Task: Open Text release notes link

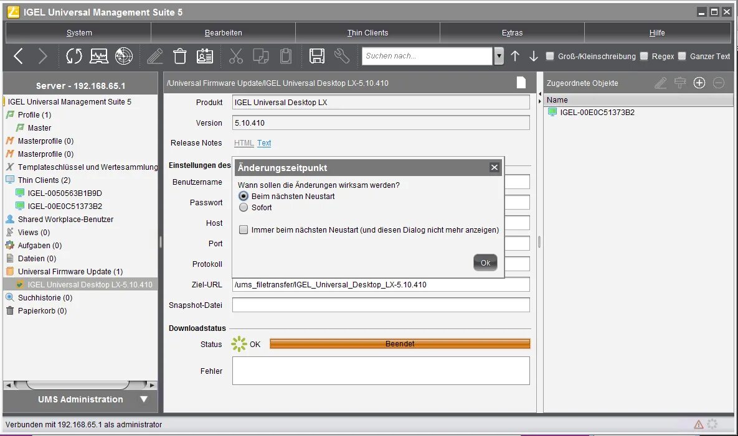Action: click(x=264, y=143)
